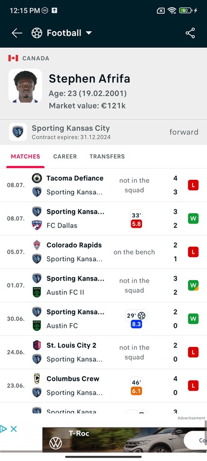207x461 pixels.
Task: Tap the Canada flag icon
Action: coord(13,58)
